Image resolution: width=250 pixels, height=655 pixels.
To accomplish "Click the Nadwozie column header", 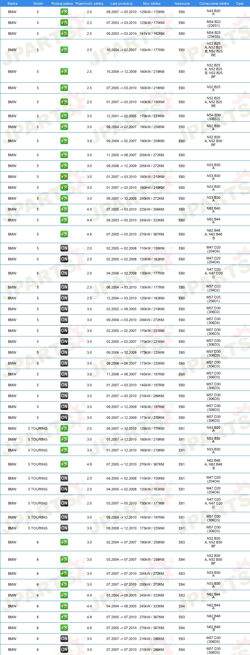I will [182, 4].
